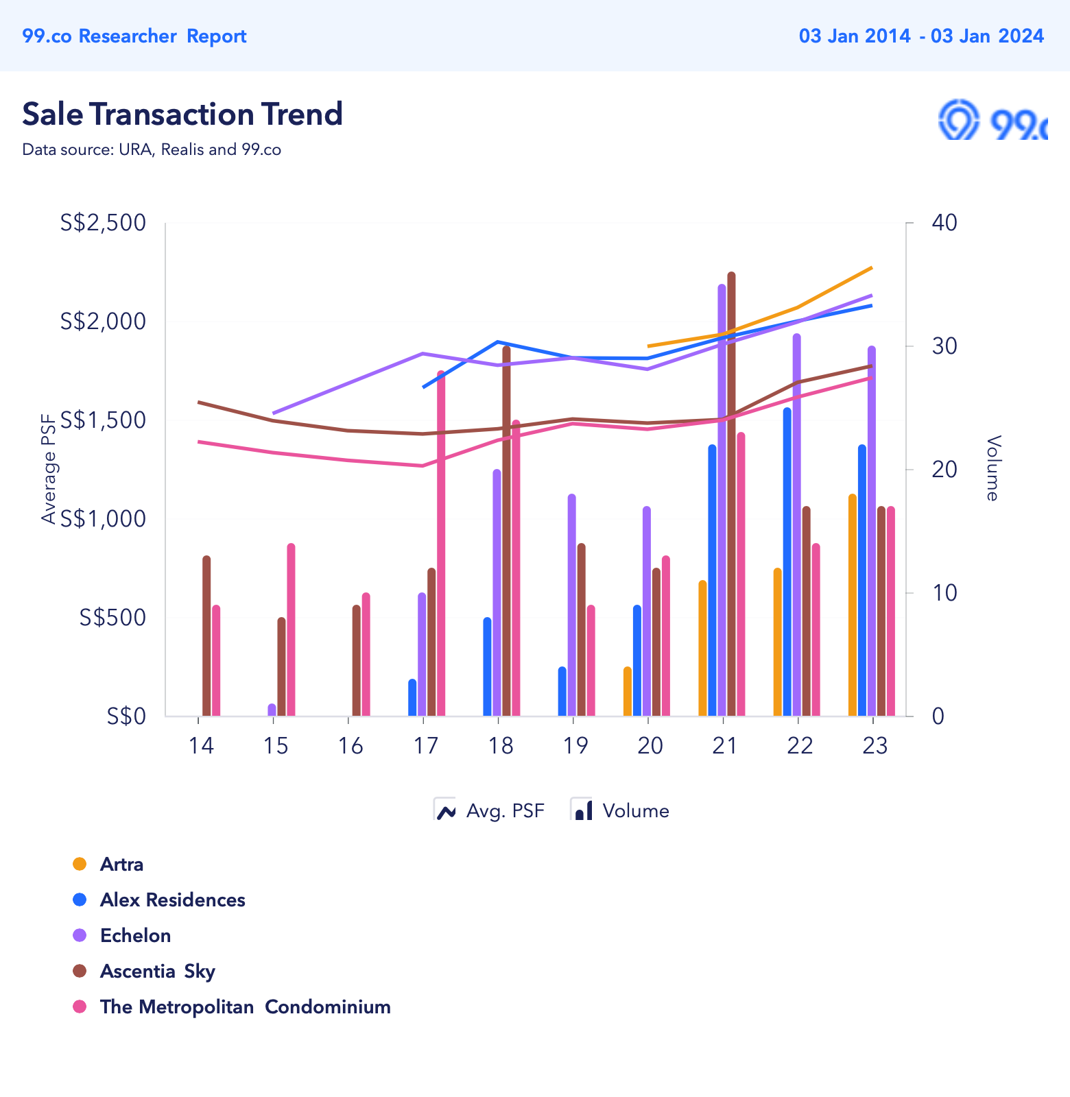The image size is (1070, 1097).
Task: Click the purple Echelon legend dot
Action: [x=80, y=935]
